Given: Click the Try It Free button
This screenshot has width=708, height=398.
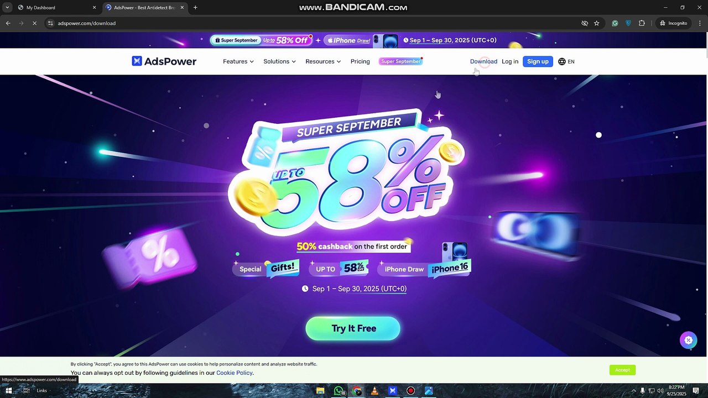Looking at the screenshot, I should point(353,328).
